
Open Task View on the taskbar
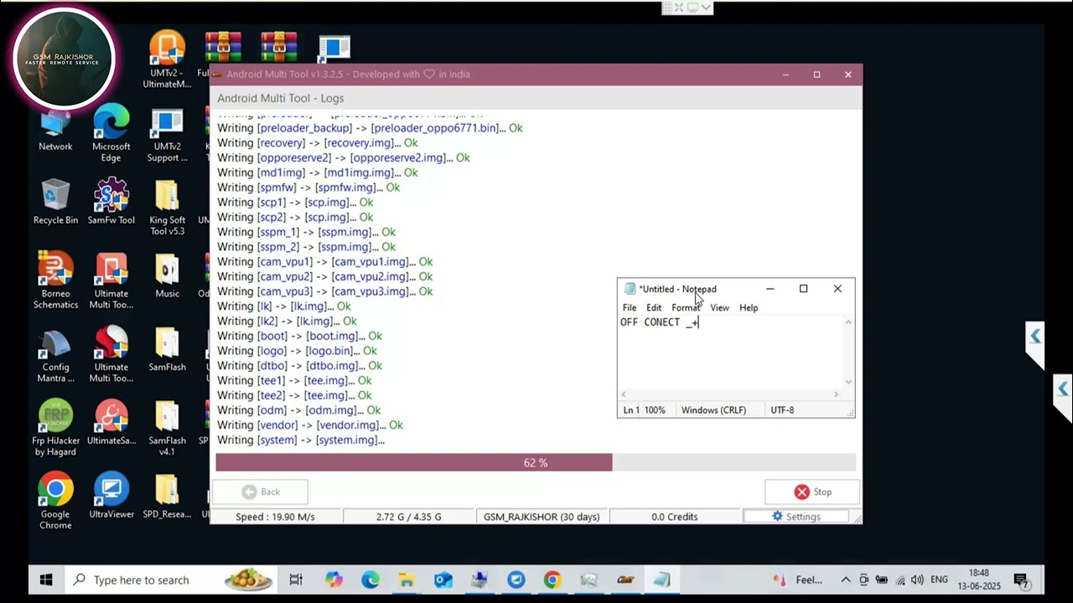pyautogui.click(x=296, y=580)
